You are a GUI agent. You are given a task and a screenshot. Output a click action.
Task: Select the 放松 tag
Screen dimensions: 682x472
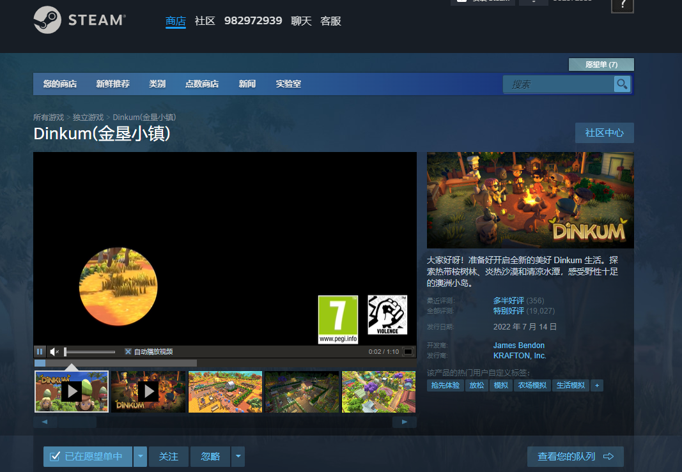pos(477,386)
